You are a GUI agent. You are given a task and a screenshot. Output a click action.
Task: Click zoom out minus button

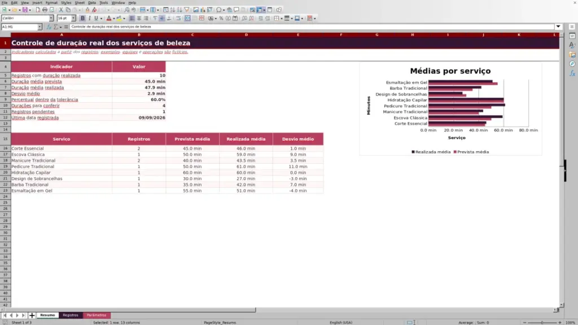tap(524, 322)
